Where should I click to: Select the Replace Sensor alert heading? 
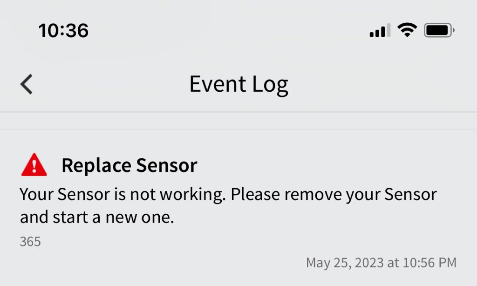[129, 165]
